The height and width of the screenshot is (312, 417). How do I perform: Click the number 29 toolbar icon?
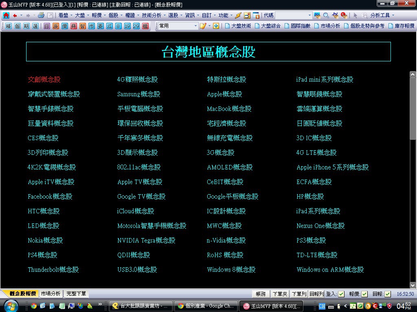(x=136, y=26)
